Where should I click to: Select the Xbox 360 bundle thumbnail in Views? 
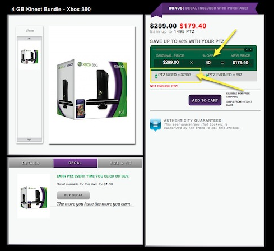click(30, 57)
